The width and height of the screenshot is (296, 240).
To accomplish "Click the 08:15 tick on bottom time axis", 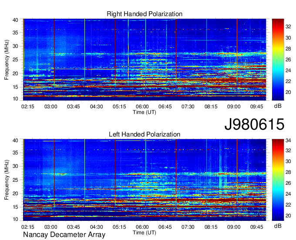I will (x=211, y=227).
